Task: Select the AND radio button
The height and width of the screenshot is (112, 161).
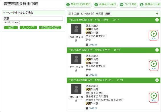Action: point(13,22)
